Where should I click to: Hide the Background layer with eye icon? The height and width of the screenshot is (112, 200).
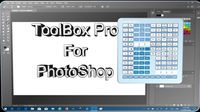(157, 86)
